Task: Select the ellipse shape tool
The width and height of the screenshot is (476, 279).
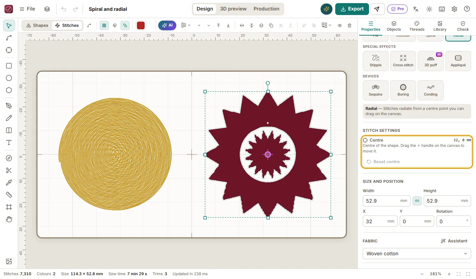Action: point(9,78)
